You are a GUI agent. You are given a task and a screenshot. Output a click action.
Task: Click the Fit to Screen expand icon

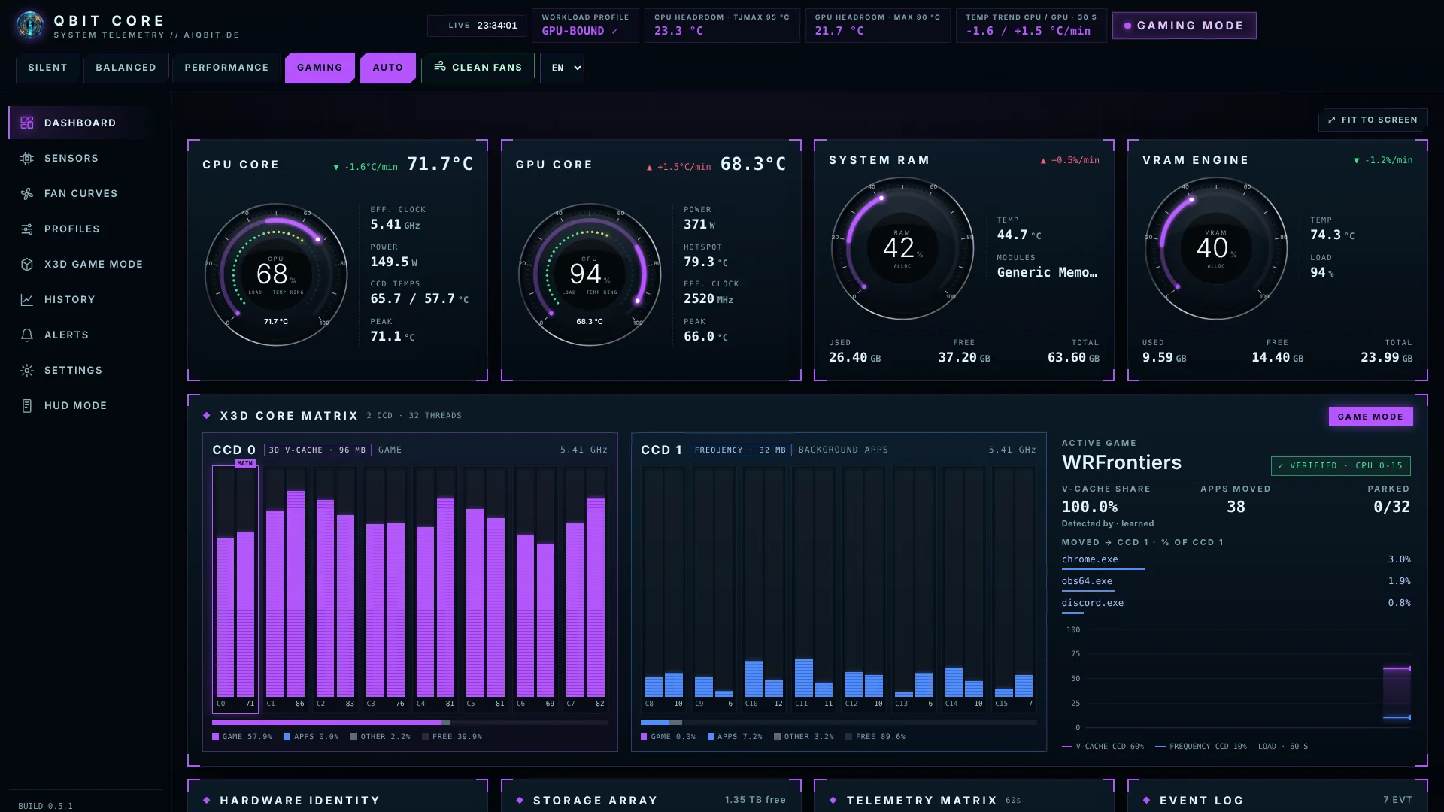tap(1332, 120)
